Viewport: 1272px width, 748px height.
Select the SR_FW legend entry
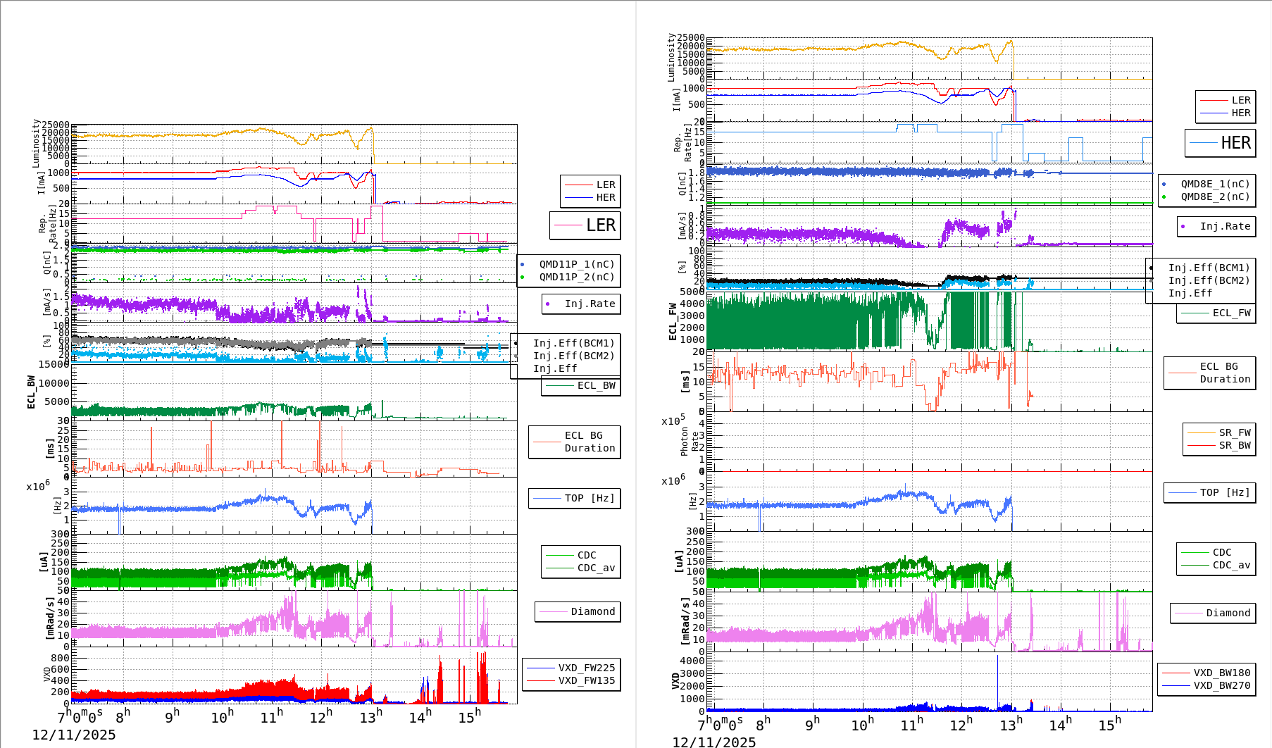[1235, 432]
